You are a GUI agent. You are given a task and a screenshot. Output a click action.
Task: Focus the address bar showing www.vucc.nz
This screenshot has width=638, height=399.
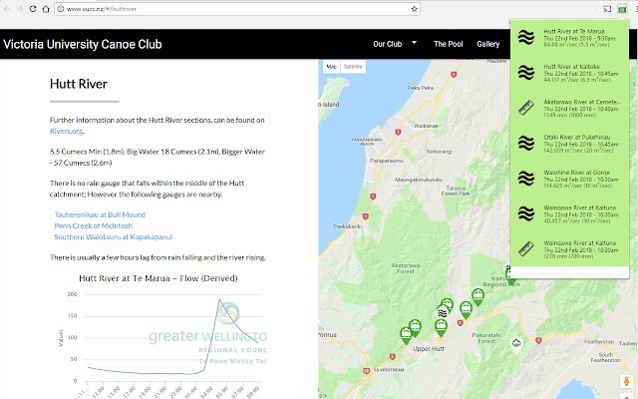tap(237, 9)
